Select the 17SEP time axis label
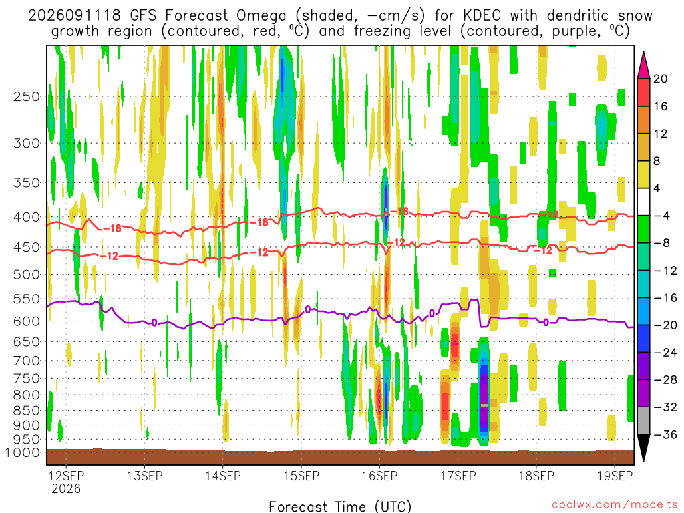The height and width of the screenshot is (513, 684). click(458, 476)
